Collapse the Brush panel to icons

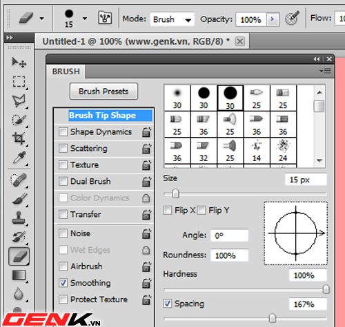coord(317,59)
